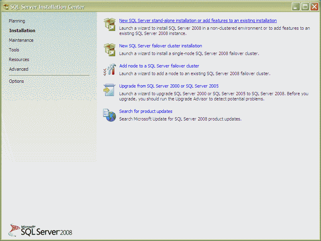Click the Installation Center title bar icon
Screen dimensions: 321x241
click(6, 7)
